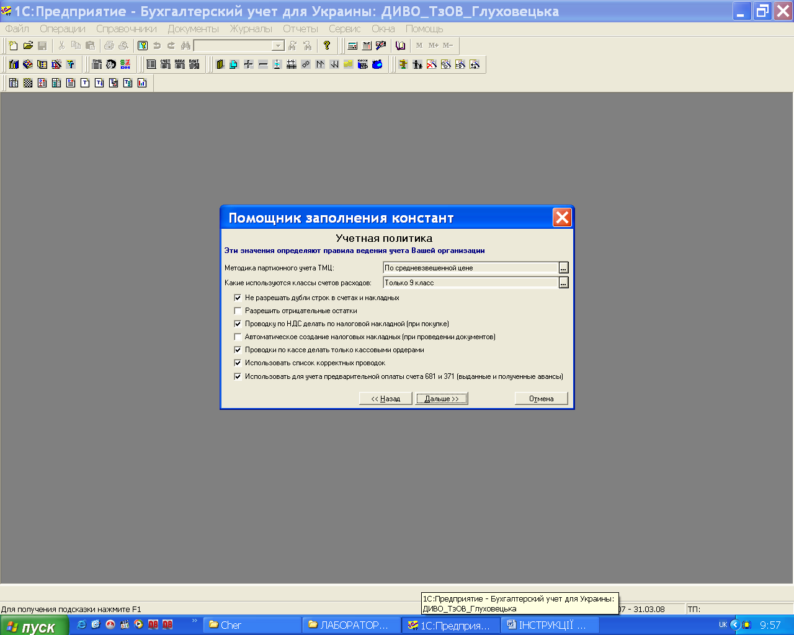Click the Open folder icon
794x635 pixels.
tap(28, 45)
